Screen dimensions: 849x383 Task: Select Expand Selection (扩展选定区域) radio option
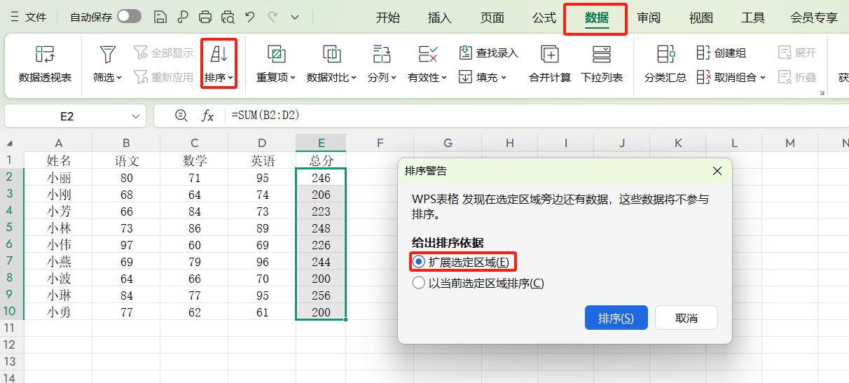pos(419,262)
